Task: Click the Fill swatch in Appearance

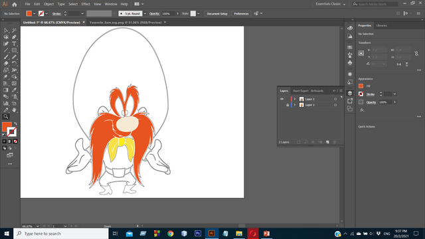Action: (361, 86)
